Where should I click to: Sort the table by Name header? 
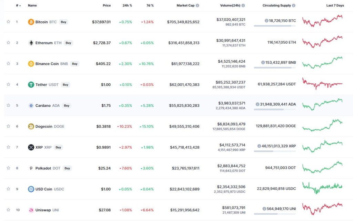pos(32,6)
